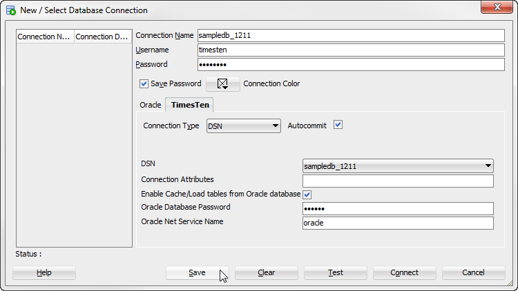Sort by Connection Details column header
518x291 pixels.
click(x=103, y=37)
